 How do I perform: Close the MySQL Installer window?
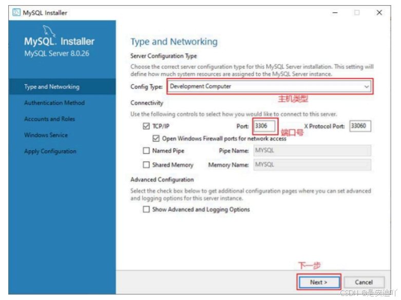[x=379, y=12]
